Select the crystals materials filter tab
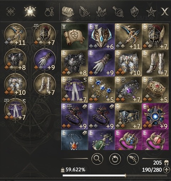The width and height of the screenshot is (171, 181). [101, 12]
